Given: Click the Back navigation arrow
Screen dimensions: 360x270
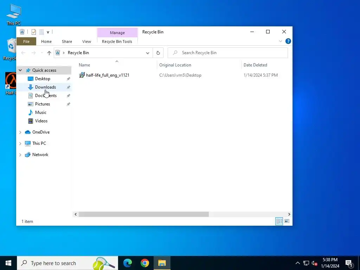Looking at the screenshot, I should (x=24, y=53).
